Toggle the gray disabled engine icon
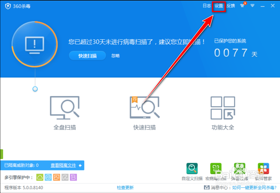The image size is (280, 193). [x=65, y=177]
